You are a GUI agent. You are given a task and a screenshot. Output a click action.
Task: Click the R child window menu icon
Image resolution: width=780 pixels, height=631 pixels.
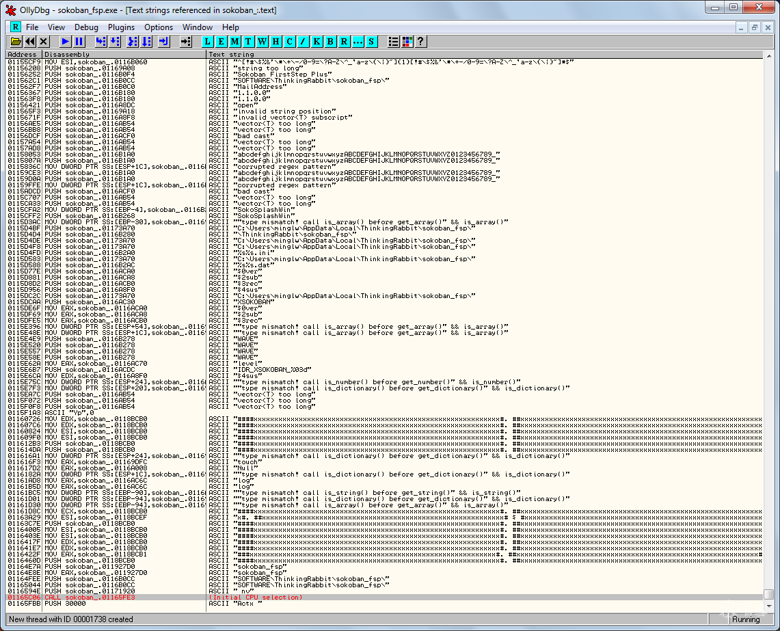coord(16,27)
